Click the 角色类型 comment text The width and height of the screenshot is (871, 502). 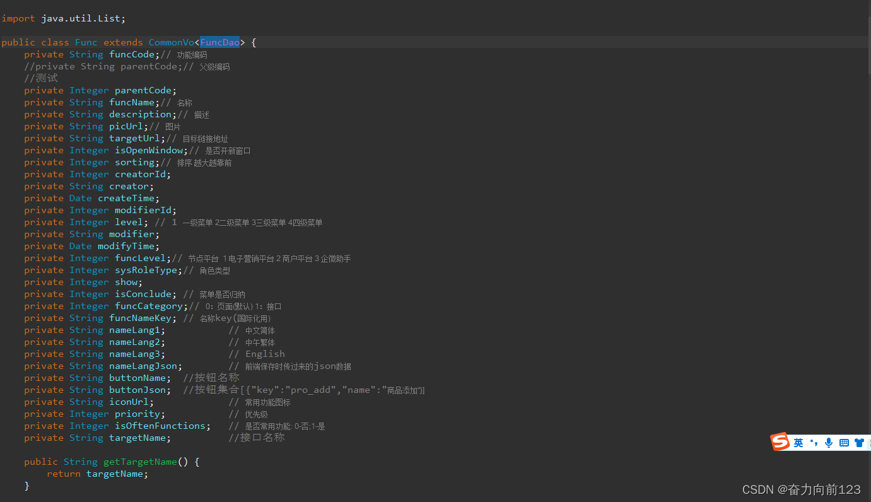click(x=215, y=271)
